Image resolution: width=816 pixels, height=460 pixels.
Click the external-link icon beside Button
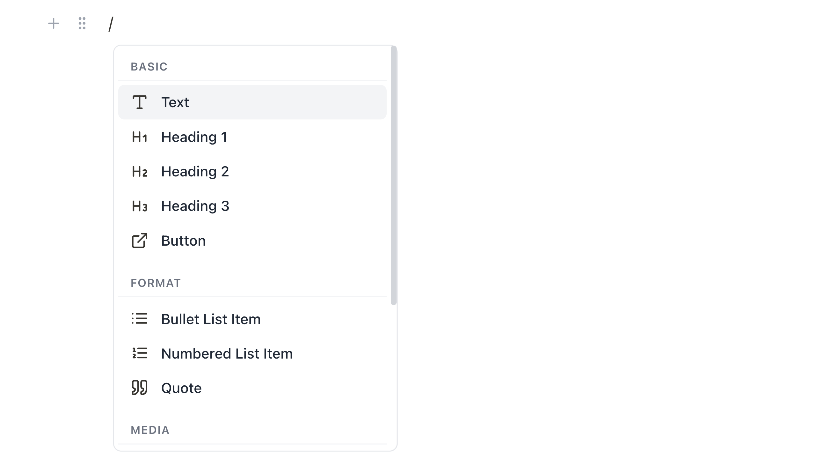point(140,241)
